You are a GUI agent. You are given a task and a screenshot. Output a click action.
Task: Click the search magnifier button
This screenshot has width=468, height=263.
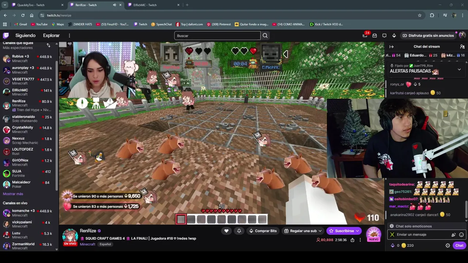click(265, 35)
